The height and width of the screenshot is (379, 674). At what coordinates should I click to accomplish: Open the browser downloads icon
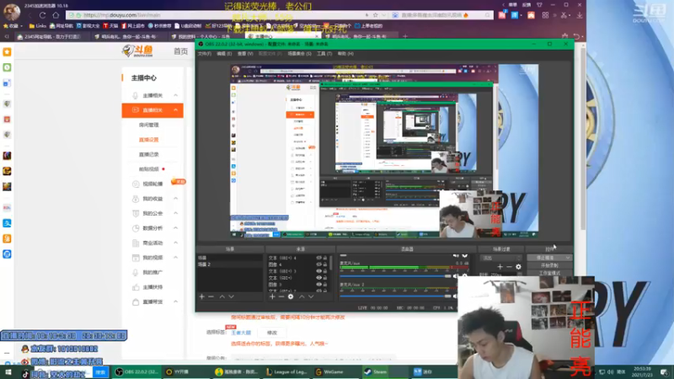click(x=580, y=15)
